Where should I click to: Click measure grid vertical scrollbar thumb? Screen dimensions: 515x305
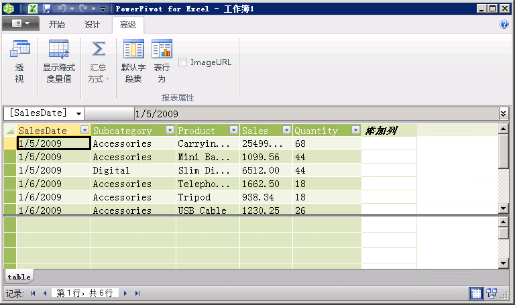pos(503,233)
